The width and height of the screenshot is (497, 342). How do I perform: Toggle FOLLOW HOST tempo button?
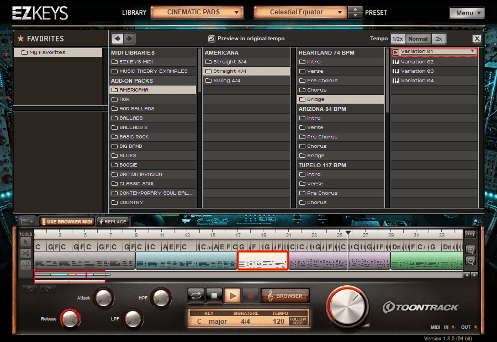298,321
